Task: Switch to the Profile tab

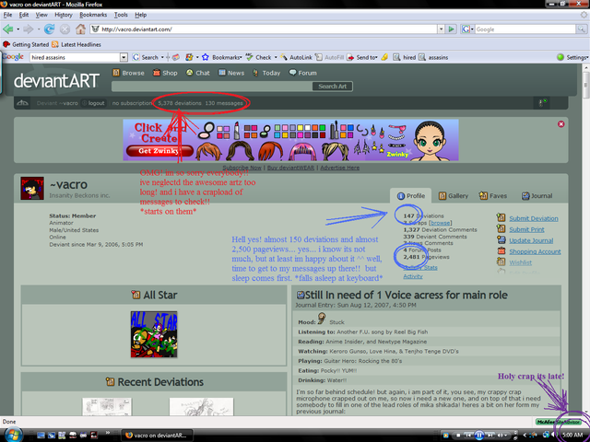Action: coord(411,196)
